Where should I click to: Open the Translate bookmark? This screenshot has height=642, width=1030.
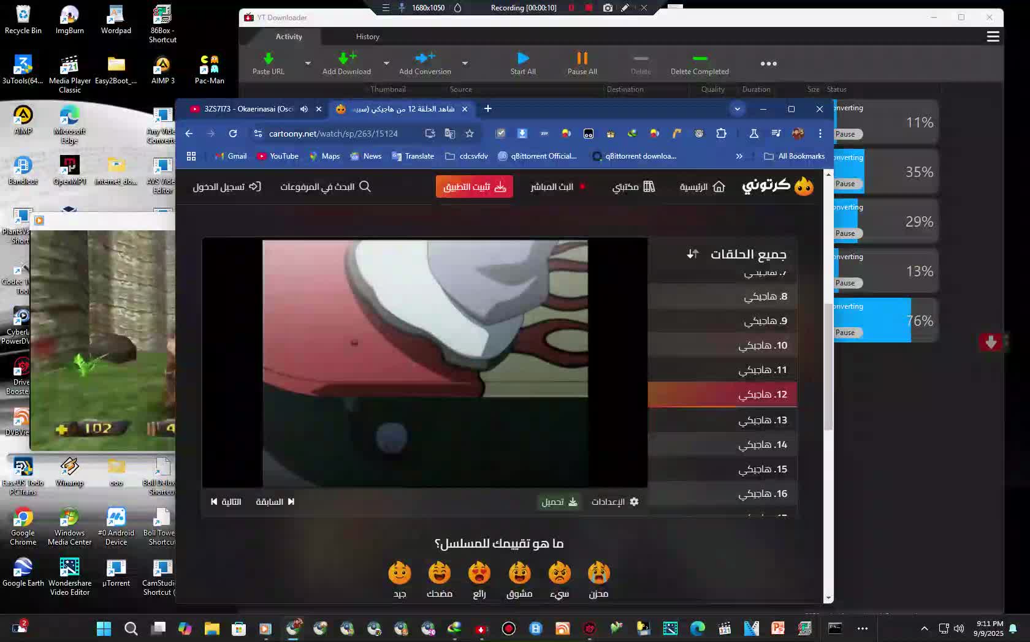point(413,156)
